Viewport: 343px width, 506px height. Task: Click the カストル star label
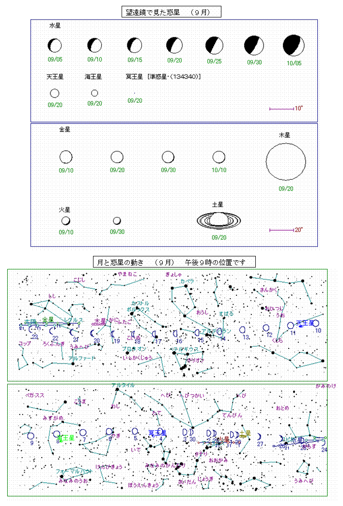(140, 304)
